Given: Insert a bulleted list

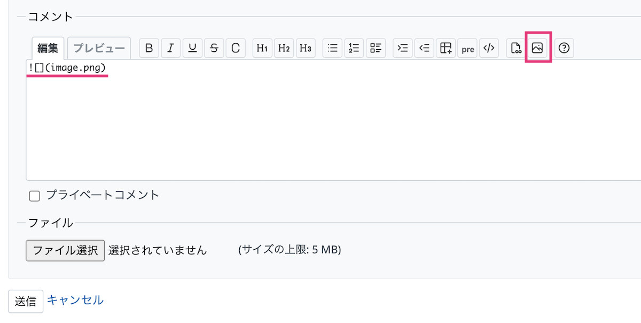Looking at the screenshot, I should [x=333, y=48].
